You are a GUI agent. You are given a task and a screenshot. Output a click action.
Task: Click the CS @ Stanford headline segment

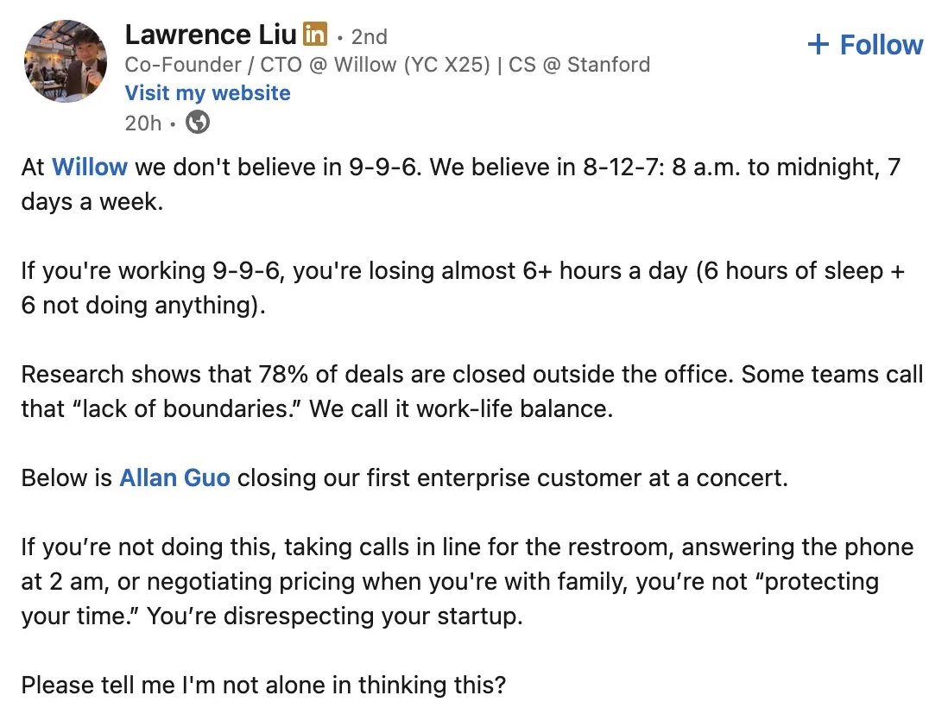point(579,65)
